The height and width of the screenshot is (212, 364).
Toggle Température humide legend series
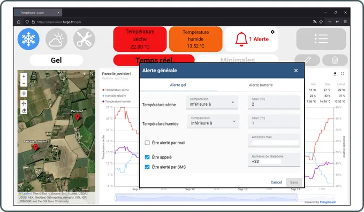pos(117,101)
